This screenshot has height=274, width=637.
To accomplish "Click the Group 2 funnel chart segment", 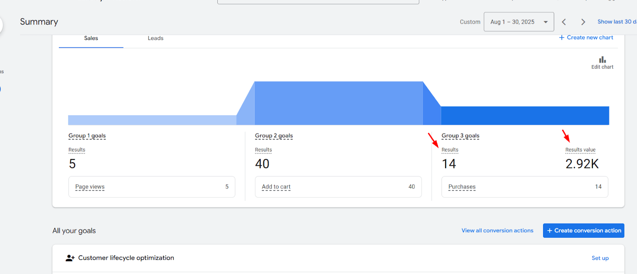I will (x=338, y=103).
